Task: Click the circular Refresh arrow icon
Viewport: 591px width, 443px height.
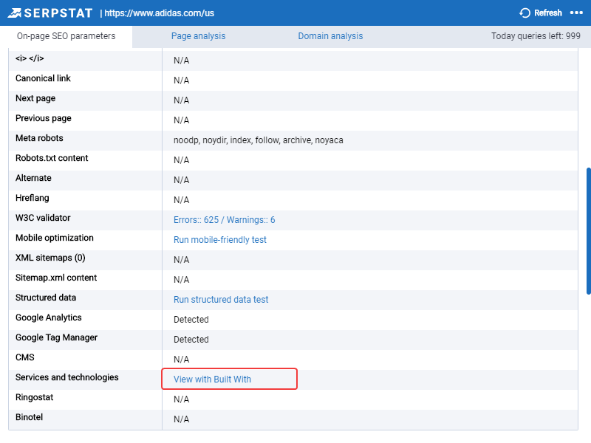Action: (x=525, y=13)
